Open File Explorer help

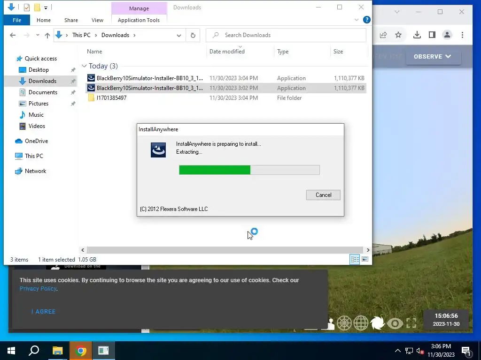coord(366,20)
